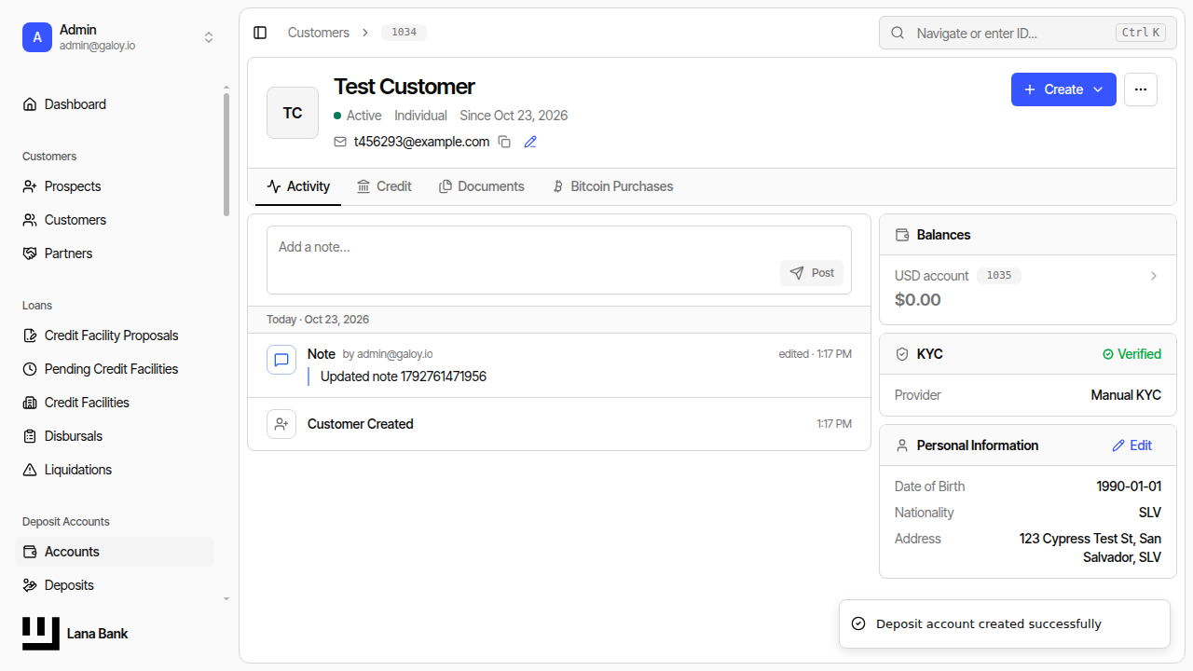The width and height of the screenshot is (1193, 671).
Task: Click the sidebar vertical scrollbar
Action: (226, 154)
